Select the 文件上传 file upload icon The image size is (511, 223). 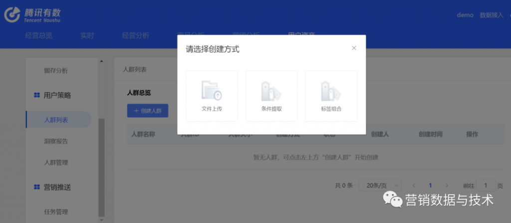212,91
